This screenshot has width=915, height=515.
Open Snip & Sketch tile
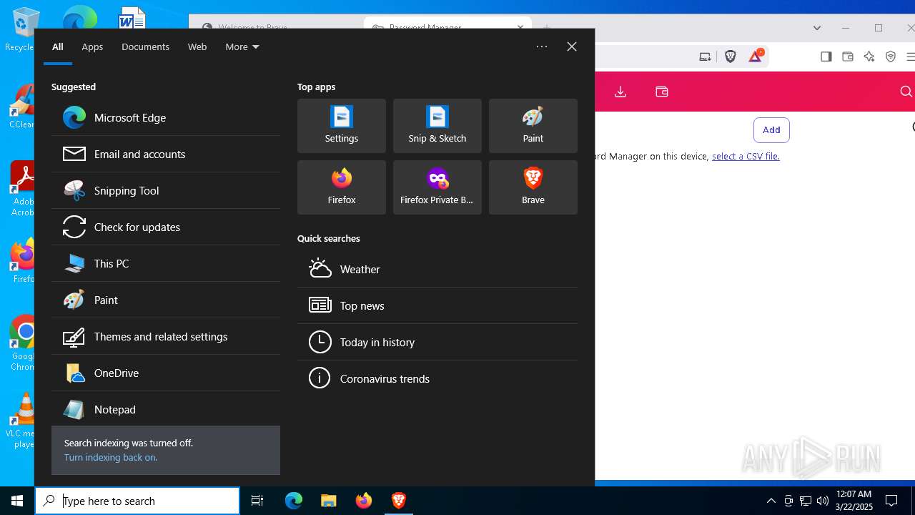coord(437,126)
